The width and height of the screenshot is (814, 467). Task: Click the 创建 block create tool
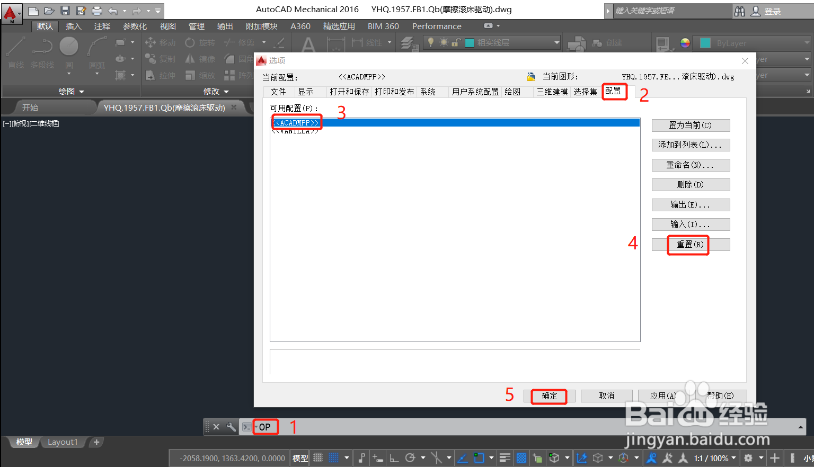click(607, 43)
